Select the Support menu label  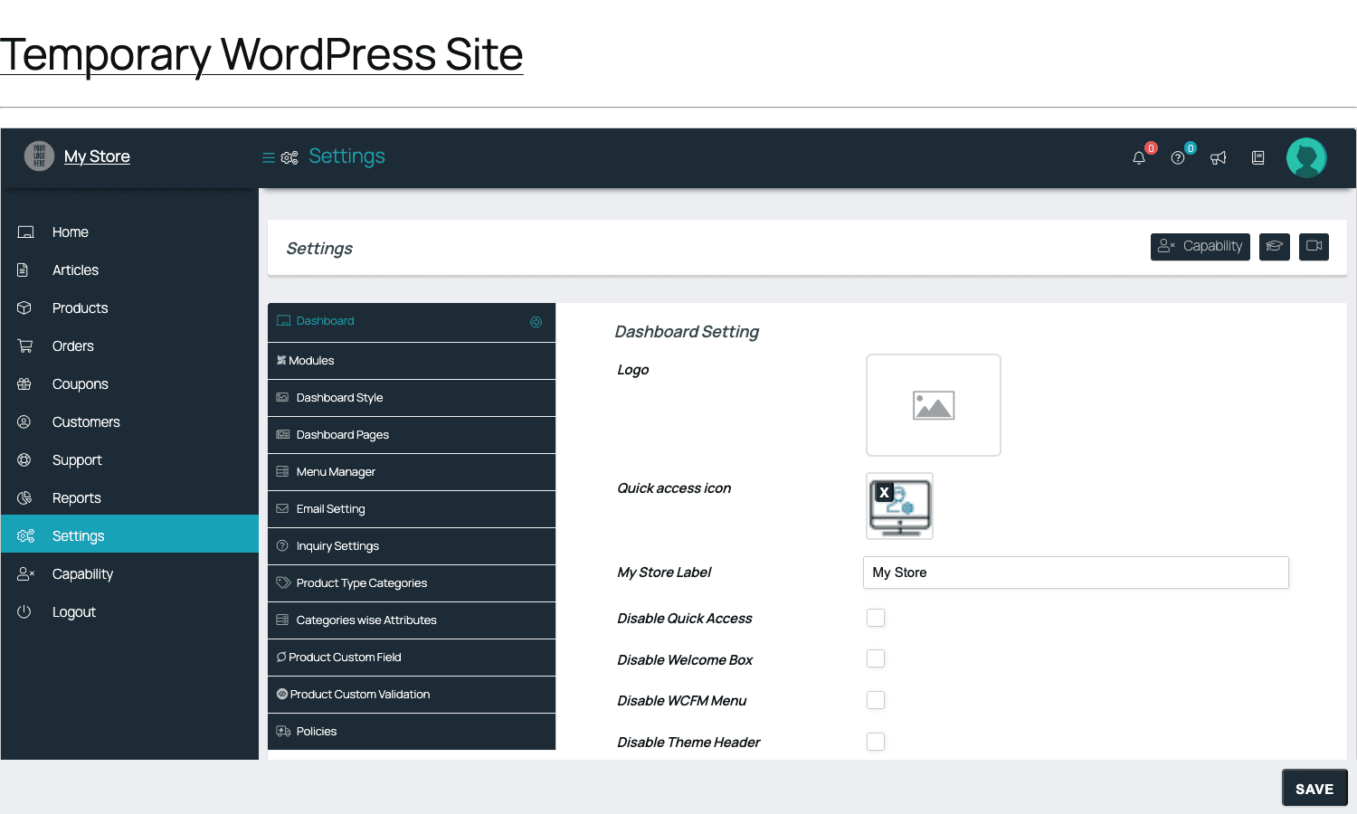[x=77, y=460]
